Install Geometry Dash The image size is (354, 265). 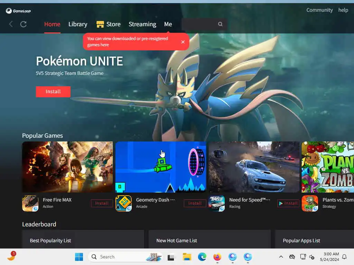(x=195, y=203)
